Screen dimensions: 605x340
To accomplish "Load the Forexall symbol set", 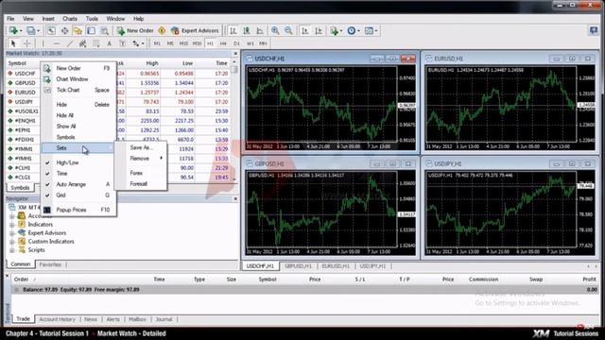I will [141, 184].
